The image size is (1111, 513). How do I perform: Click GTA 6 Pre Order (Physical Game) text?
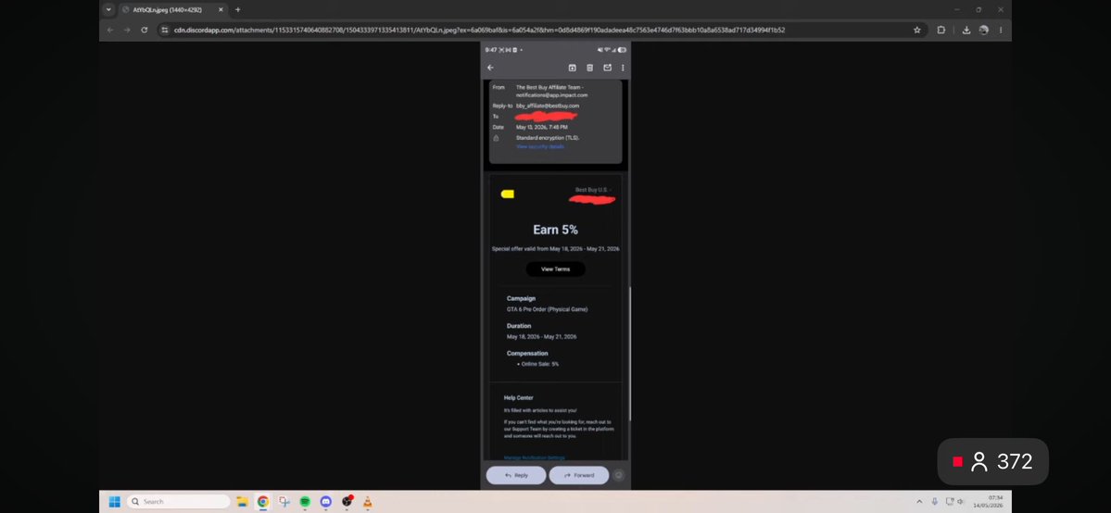coord(547,309)
